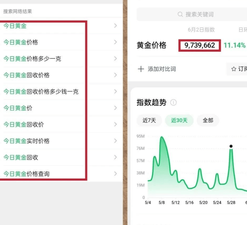Expand the 今日黄金价格 suggestion arrow

[115, 42]
